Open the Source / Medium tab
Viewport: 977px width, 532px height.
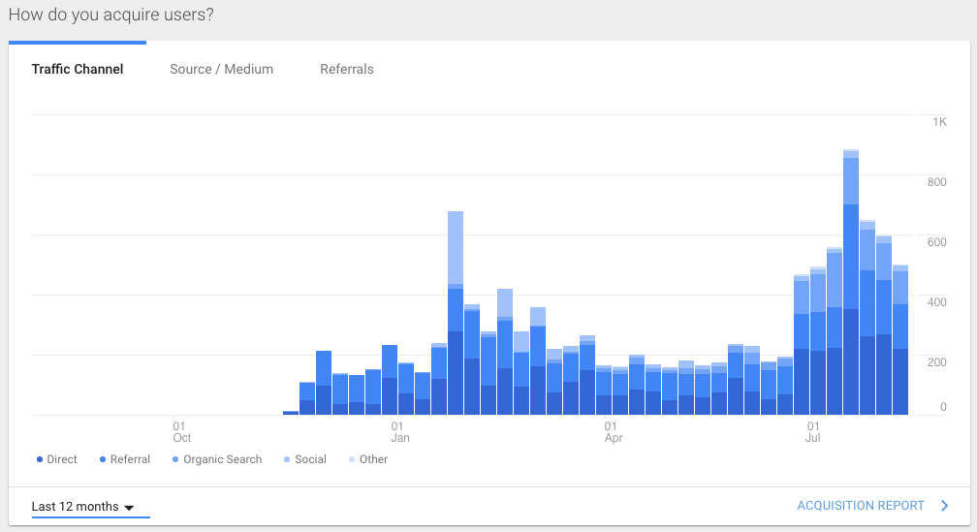221,69
